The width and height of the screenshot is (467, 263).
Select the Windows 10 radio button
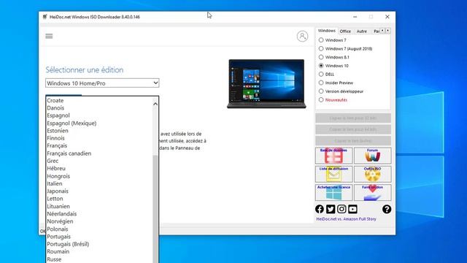[x=321, y=66]
